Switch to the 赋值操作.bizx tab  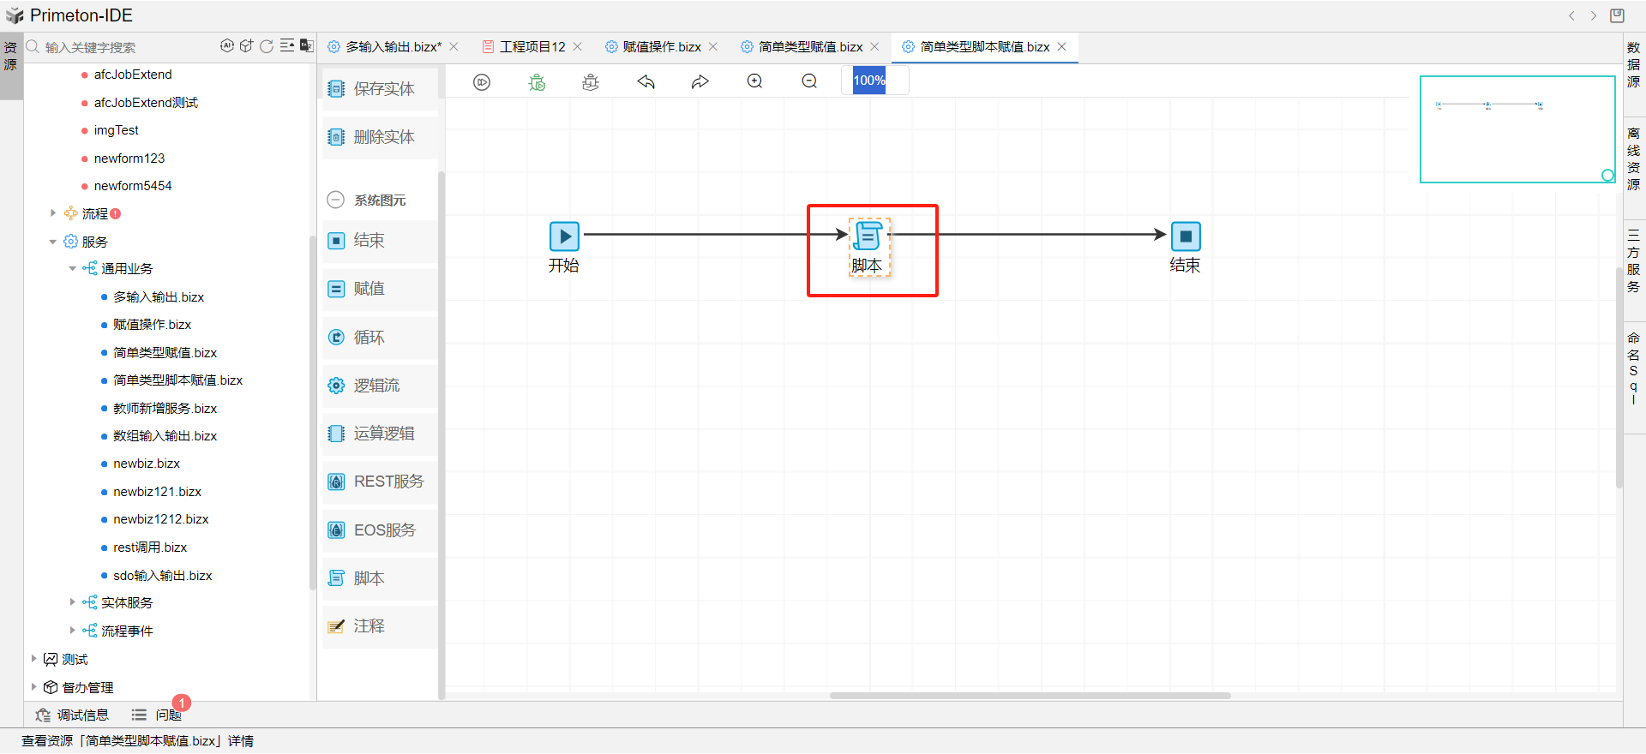pos(661,47)
